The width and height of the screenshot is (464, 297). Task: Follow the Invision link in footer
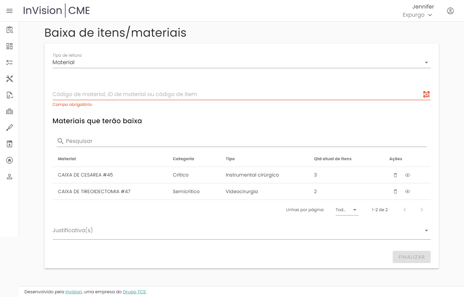(73, 292)
